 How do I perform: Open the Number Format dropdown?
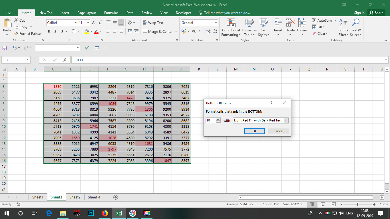(x=216, y=23)
